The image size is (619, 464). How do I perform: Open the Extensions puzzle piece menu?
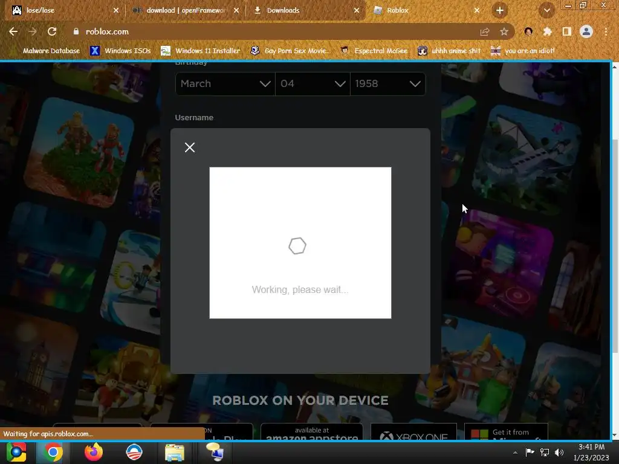(x=547, y=31)
